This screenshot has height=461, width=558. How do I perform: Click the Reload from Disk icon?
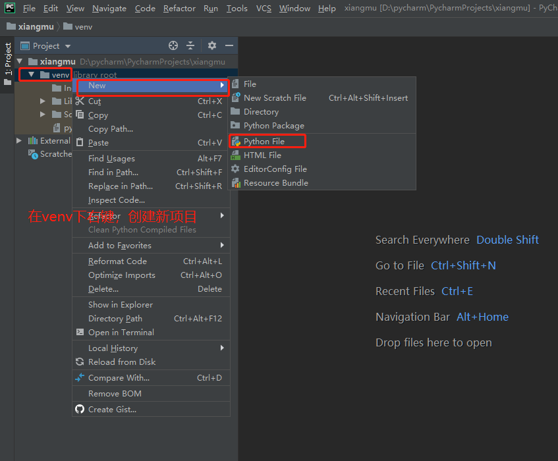click(80, 362)
